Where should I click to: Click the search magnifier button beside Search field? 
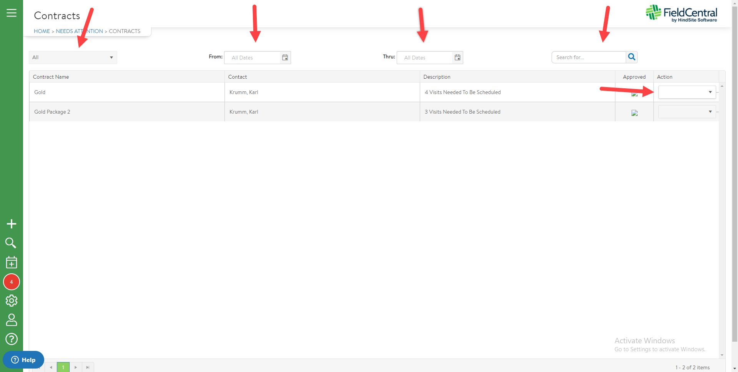click(x=632, y=57)
